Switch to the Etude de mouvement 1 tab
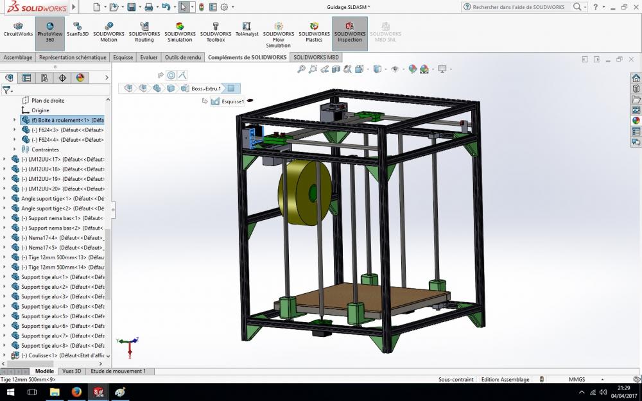Screen dimensions: 642x401 click(x=118, y=371)
